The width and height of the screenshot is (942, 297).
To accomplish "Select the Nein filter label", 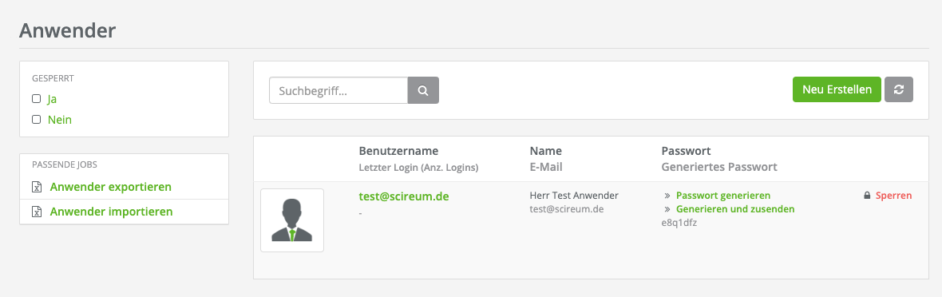I will click(60, 120).
